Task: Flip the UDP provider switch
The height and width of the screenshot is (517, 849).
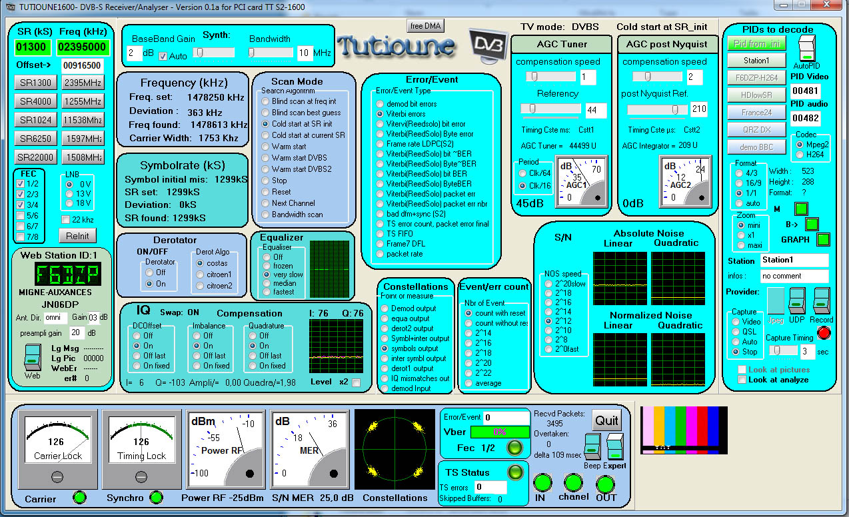Action: (796, 301)
